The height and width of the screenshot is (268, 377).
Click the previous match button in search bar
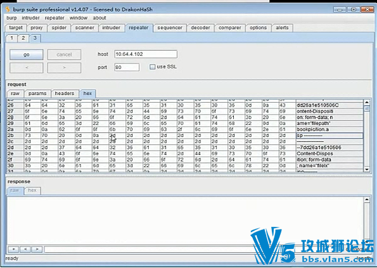[x=25, y=249]
